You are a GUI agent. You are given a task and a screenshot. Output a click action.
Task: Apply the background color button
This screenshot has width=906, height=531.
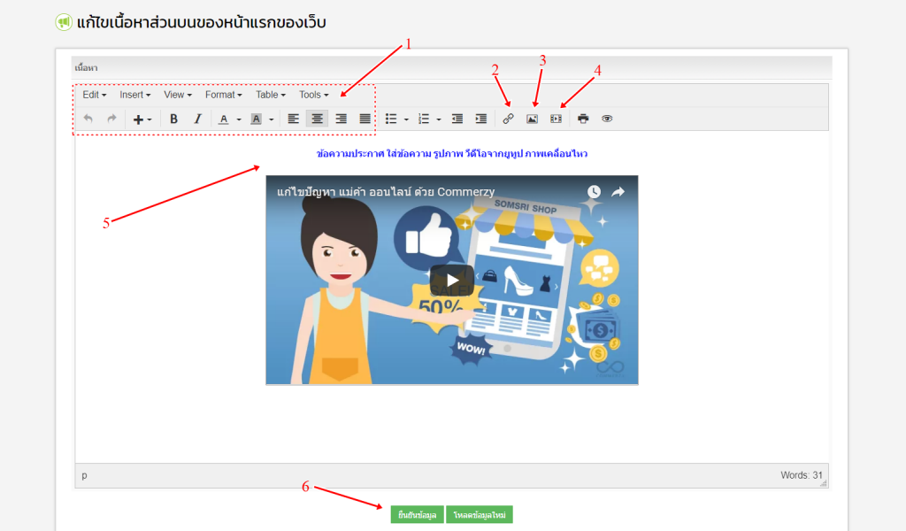pyautogui.click(x=256, y=119)
